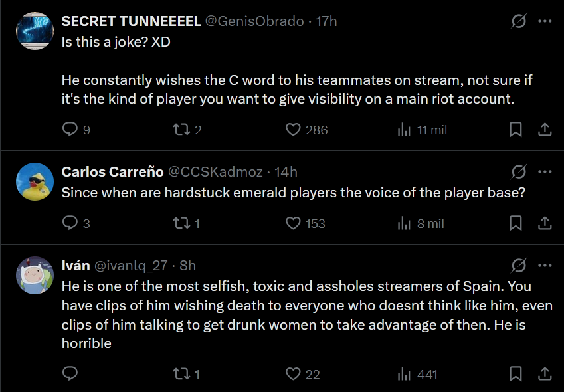
Task: Open Carlos Carreño's profile name link
Action: [x=112, y=172]
